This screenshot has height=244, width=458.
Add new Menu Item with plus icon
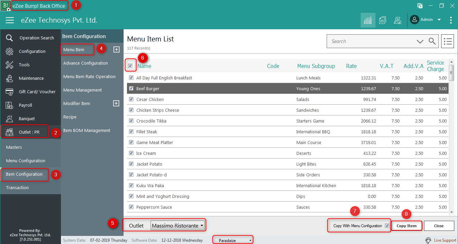pos(116,49)
